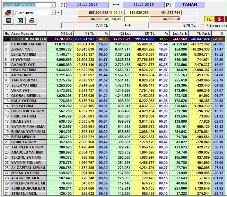This screenshot has width=227, height=197.
Task: Select YATIRIM FINANSMA row name
Action: pos(28,127)
